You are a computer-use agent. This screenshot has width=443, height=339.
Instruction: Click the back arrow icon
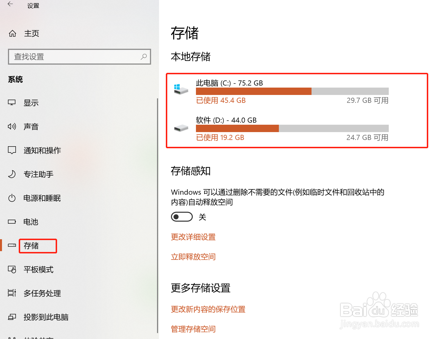10,4
